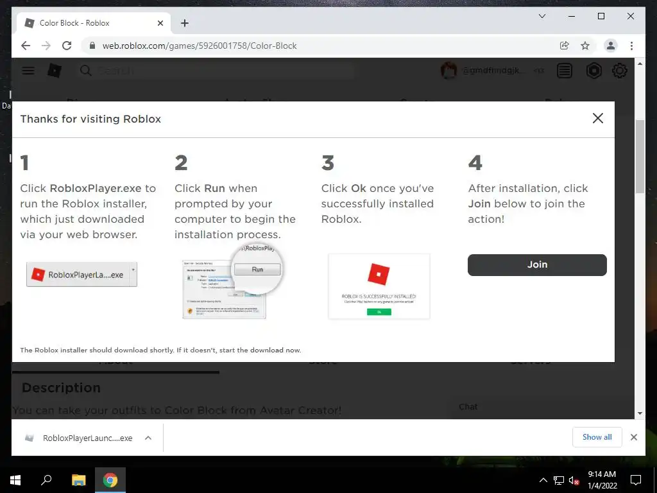Open the Windows notification center

pos(636,480)
